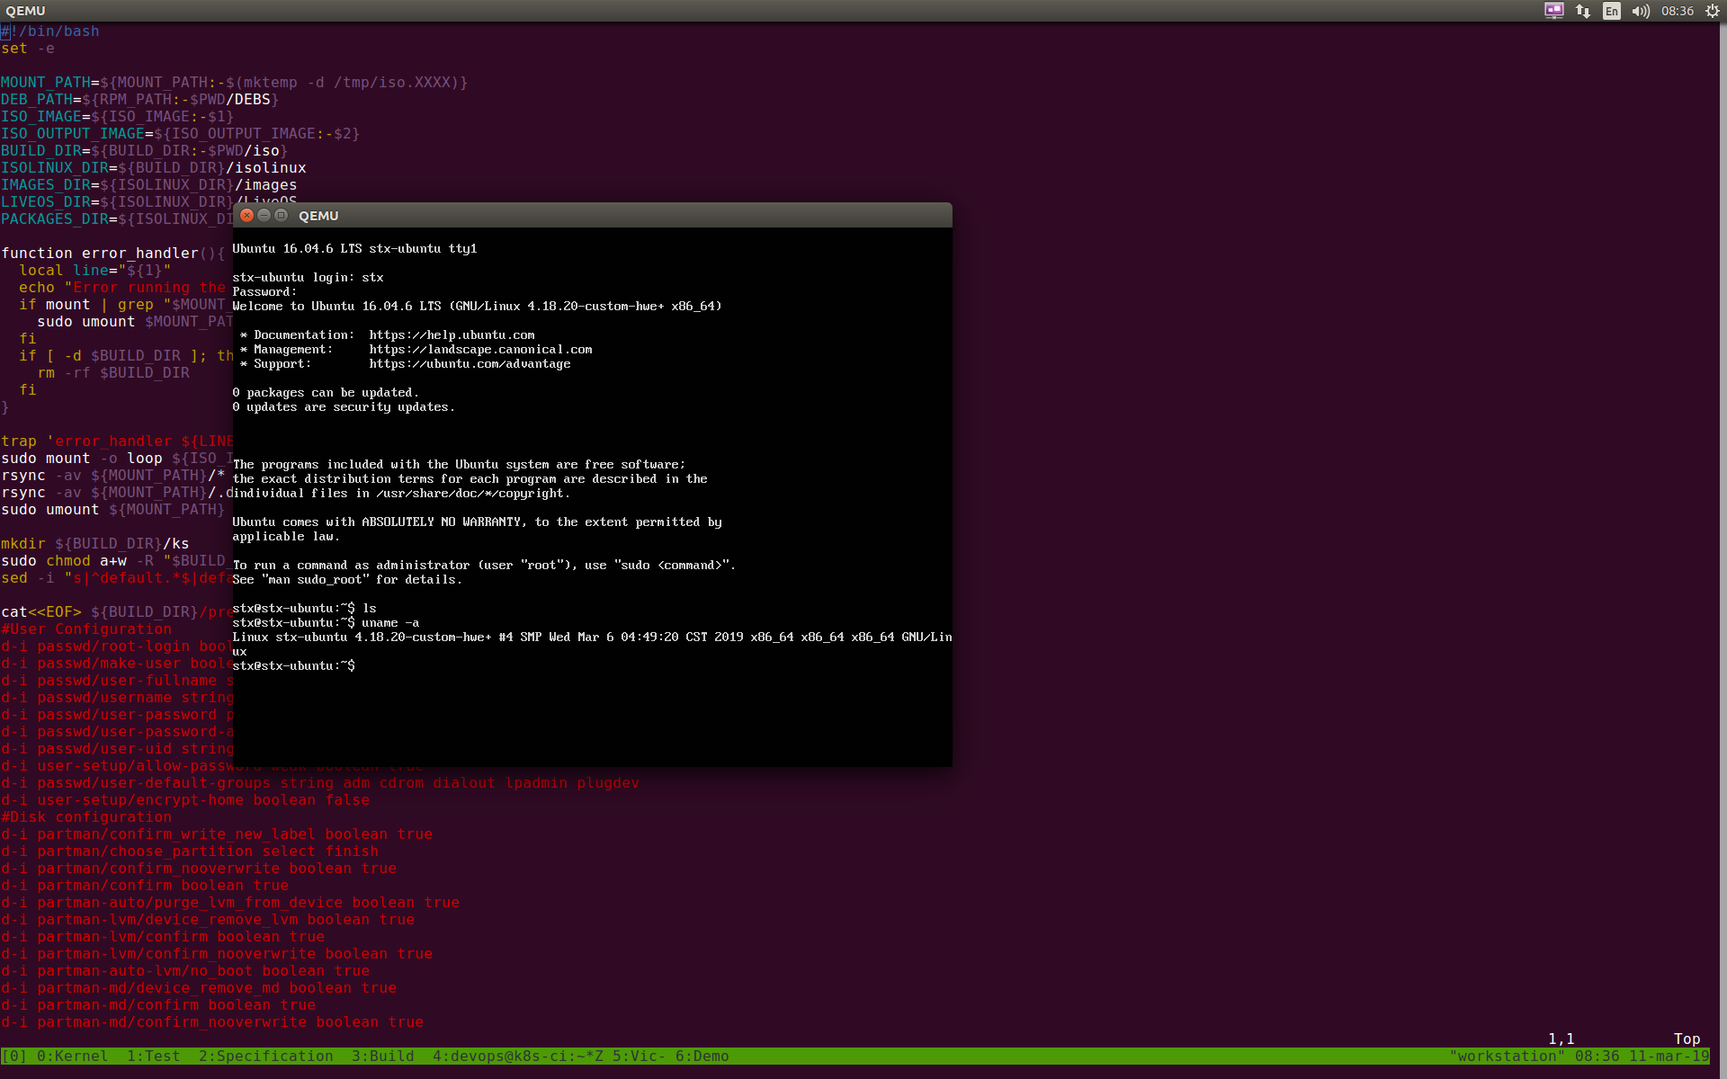Image resolution: width=1727 pixels, height=1079 pixels.
Task: Click the https://landscape.canonical.com management link
Action: pyautogui.click(x=480, y=349)
